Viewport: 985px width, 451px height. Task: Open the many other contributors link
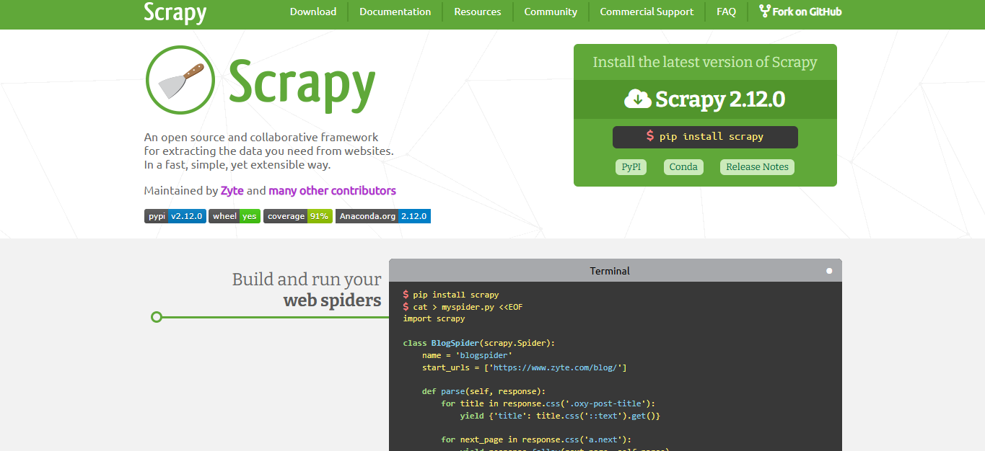(332, 191)
